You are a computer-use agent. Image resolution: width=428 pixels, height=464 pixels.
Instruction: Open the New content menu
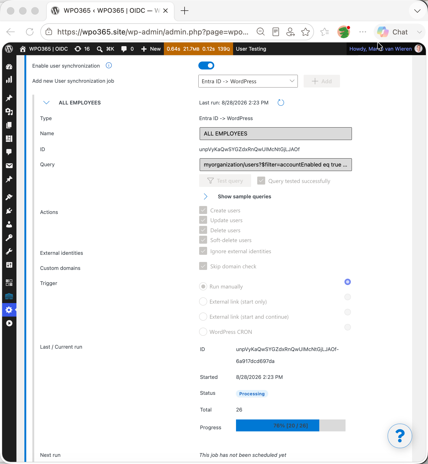click(151, 49)
